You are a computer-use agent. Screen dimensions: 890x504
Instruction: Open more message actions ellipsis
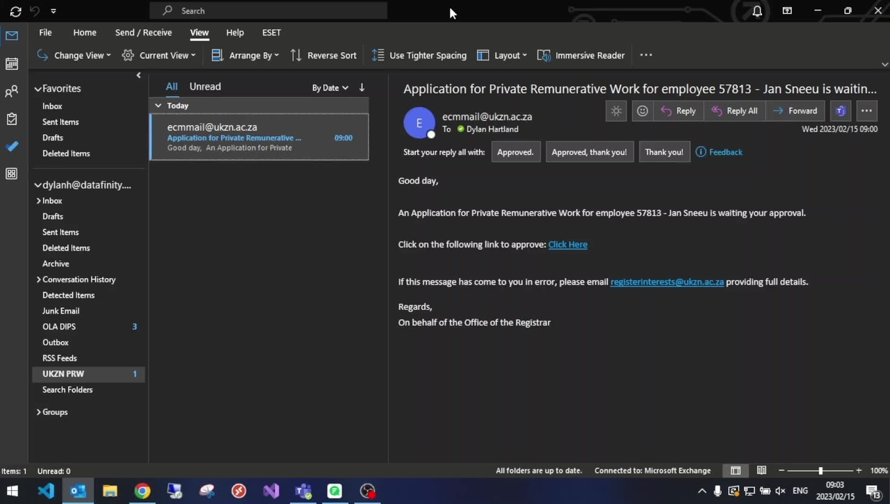866,111
